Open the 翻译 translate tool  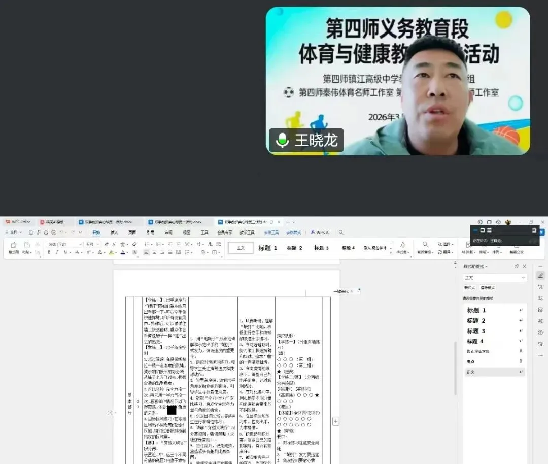(x=446, y=252)
